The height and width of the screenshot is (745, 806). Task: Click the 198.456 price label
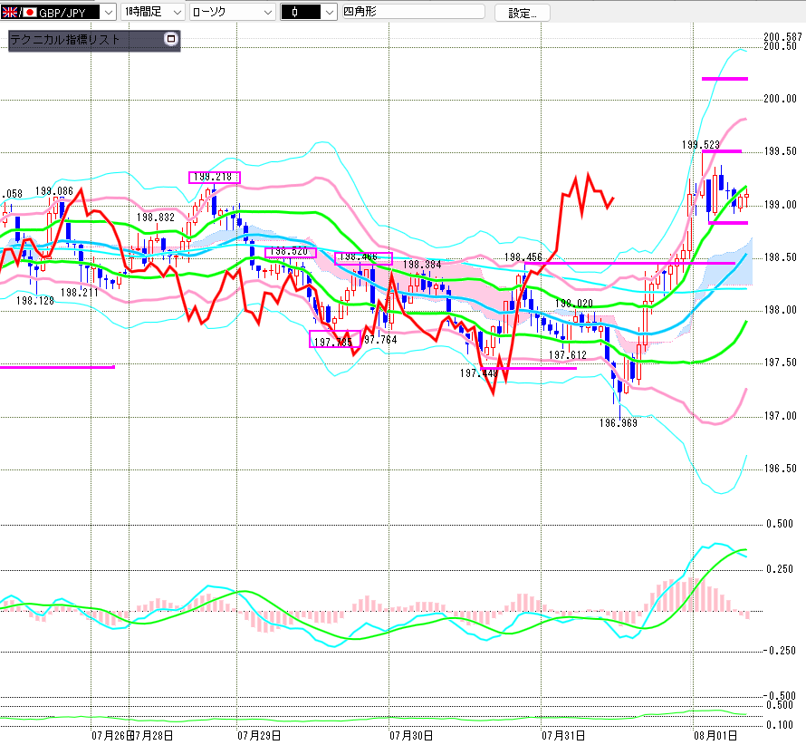[523, 257]
